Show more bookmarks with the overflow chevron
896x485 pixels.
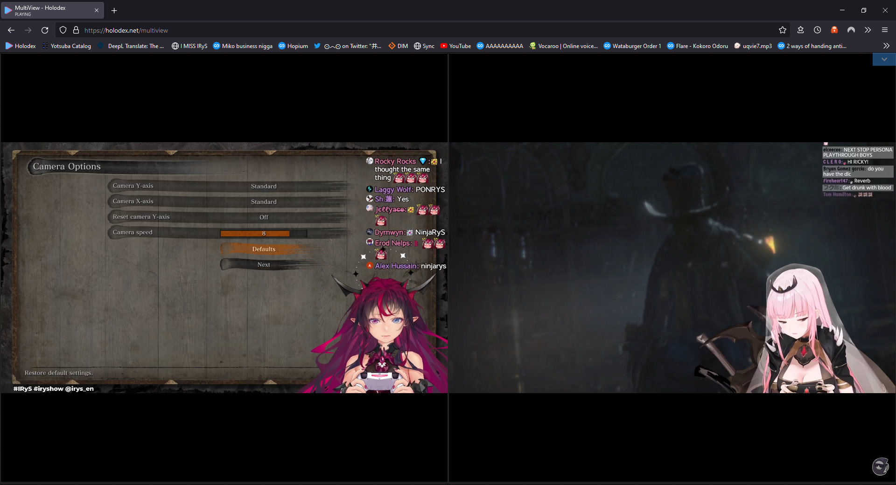point(886,46)
